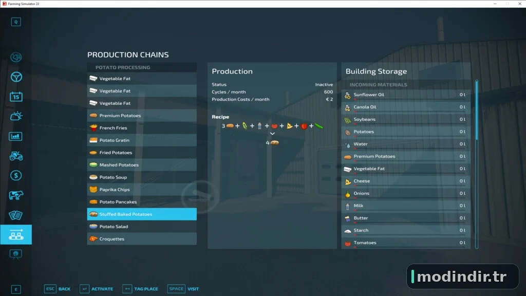Click the Sunflower Oil storage row
Screen dimensions: 526x296
406,95
